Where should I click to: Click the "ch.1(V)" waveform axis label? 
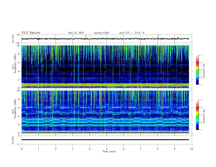click(x=13, y=39)
